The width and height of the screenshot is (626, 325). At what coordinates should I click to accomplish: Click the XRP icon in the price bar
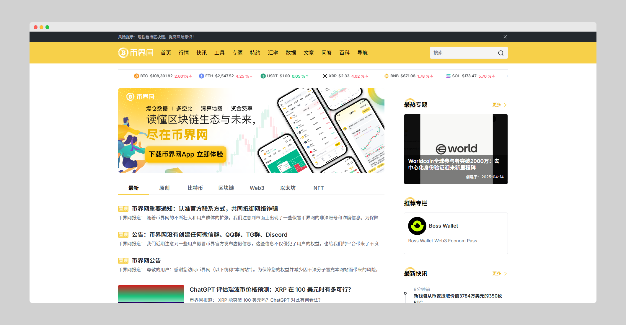[325, 76]
